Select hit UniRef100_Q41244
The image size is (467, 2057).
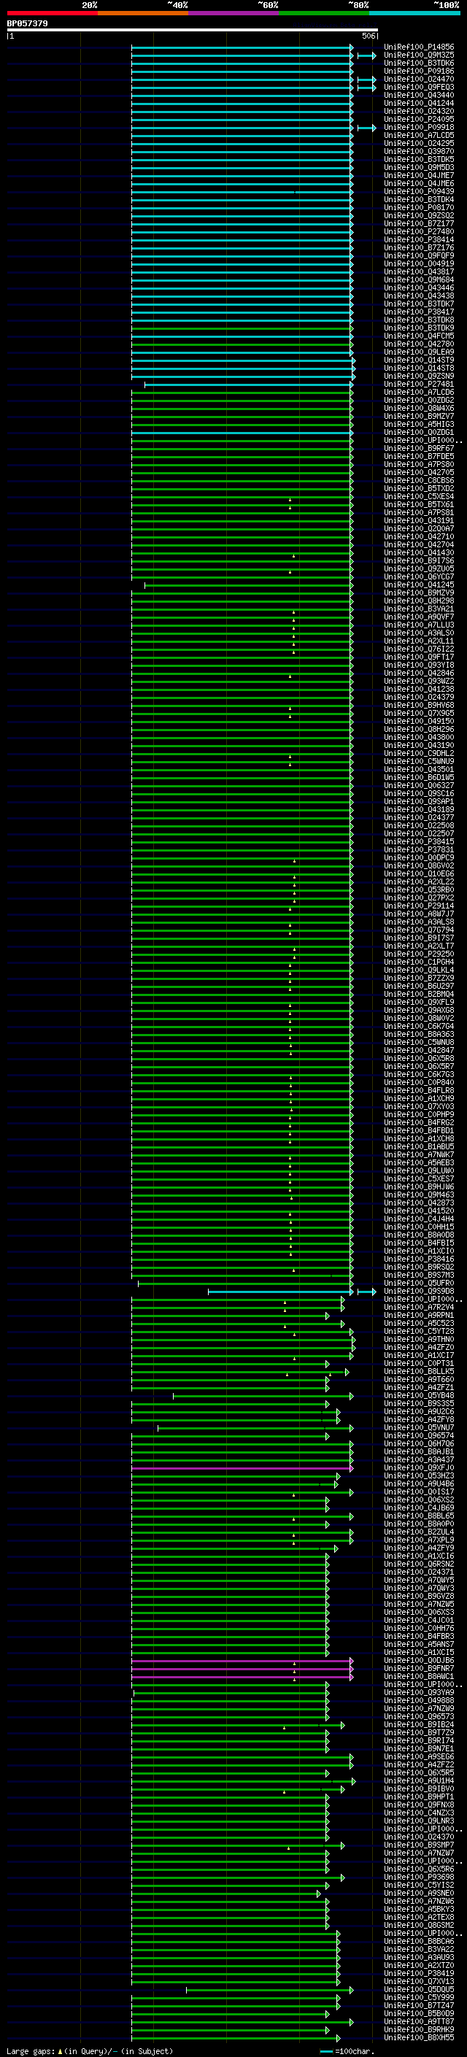[x=418, y=103]
